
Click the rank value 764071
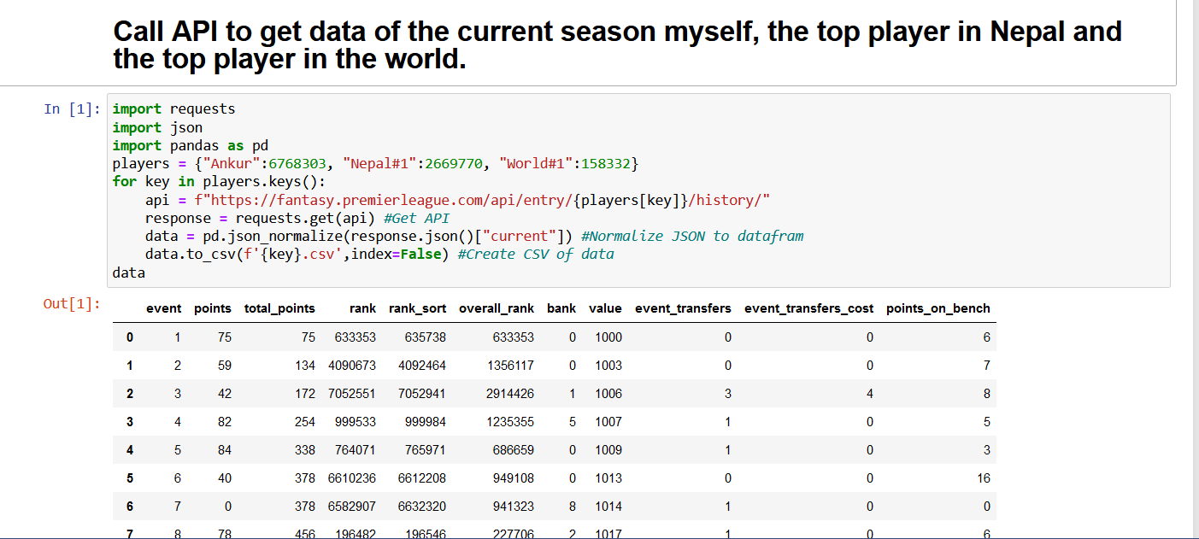click(356, 450)
